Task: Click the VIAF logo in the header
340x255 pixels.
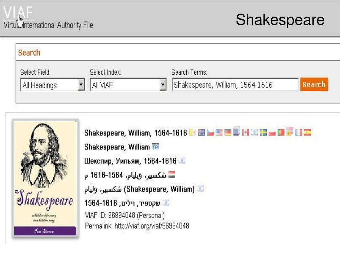Action: click(18, 12)
